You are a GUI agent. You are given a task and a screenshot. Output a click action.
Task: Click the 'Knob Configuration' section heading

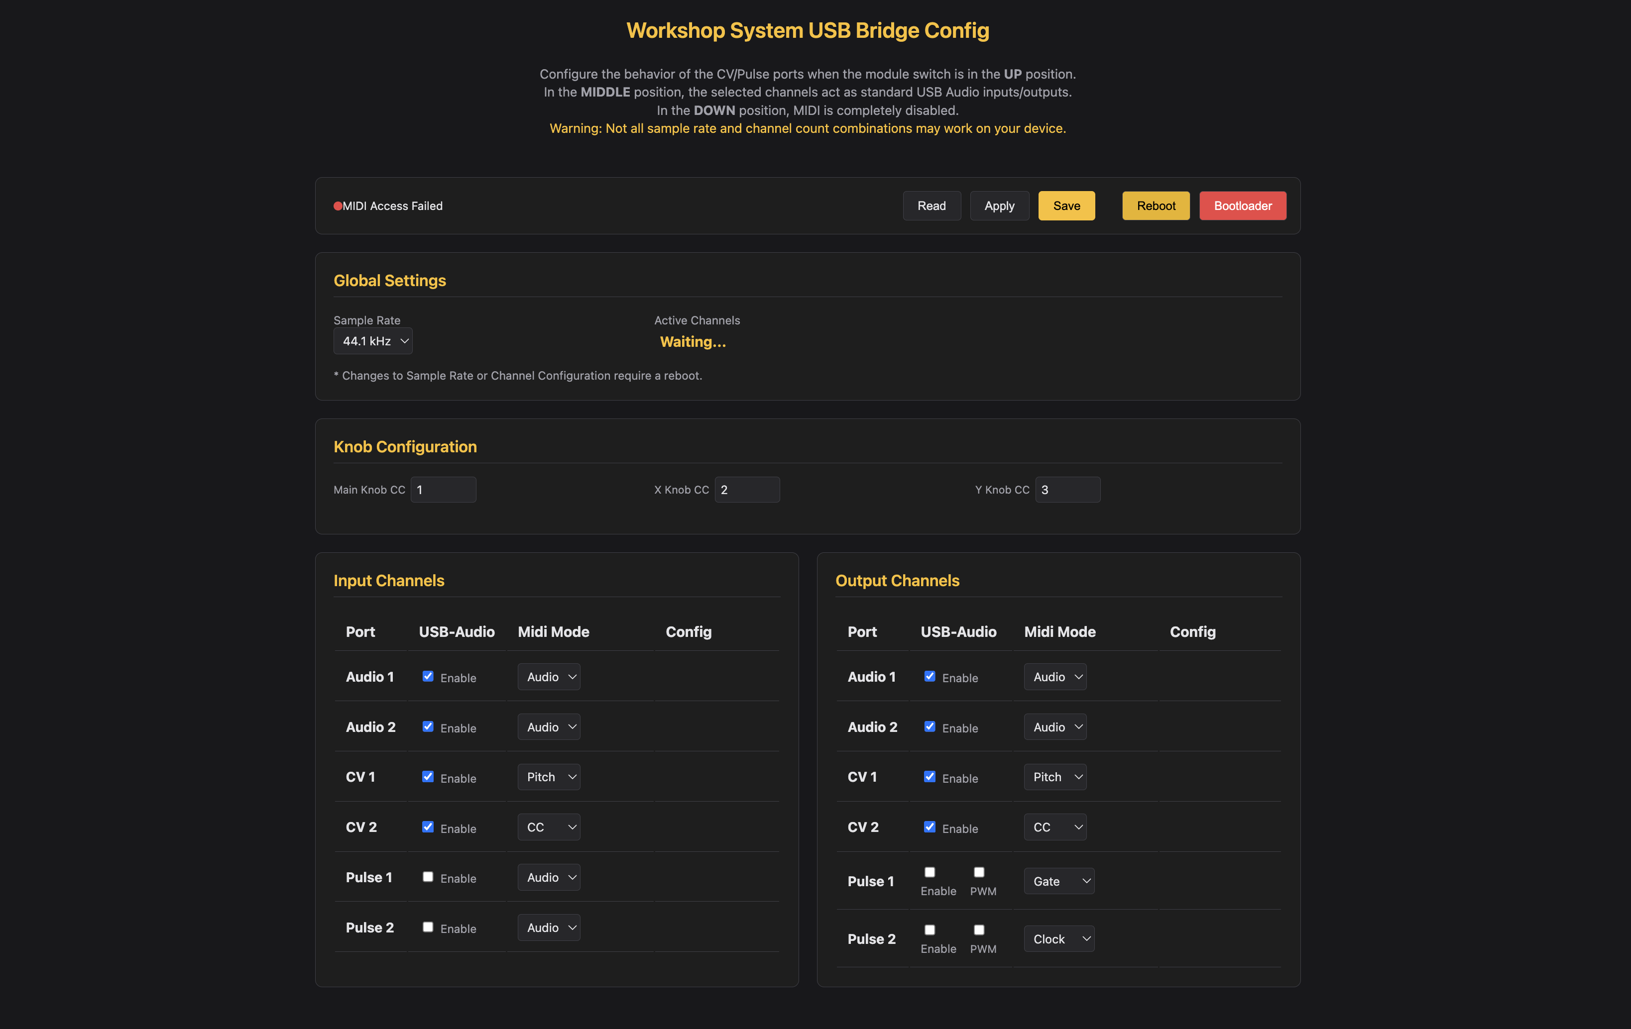[405, 447]
